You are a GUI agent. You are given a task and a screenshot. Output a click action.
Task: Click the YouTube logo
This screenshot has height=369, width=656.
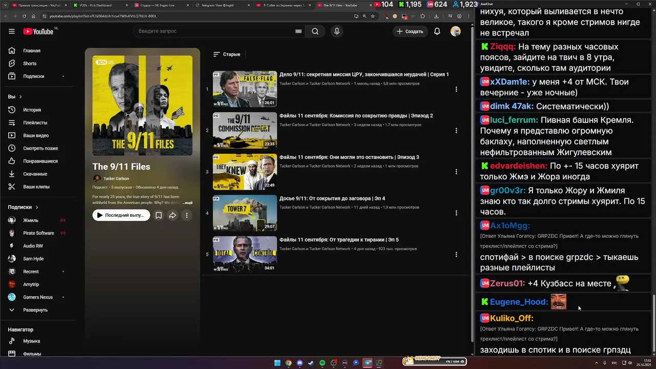point(38,31)
